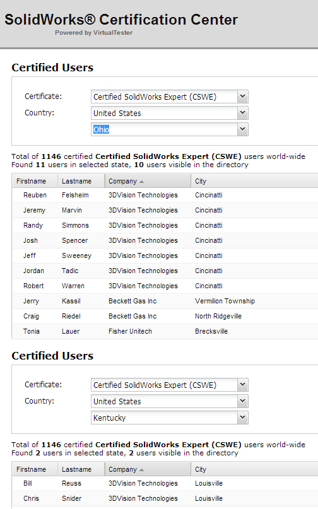
Task: Select the first name Robert
Action: (x=33, y=286)
